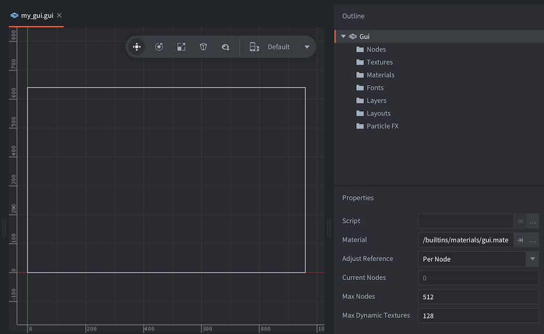Select the Scale tool

(x=181, y=47)
